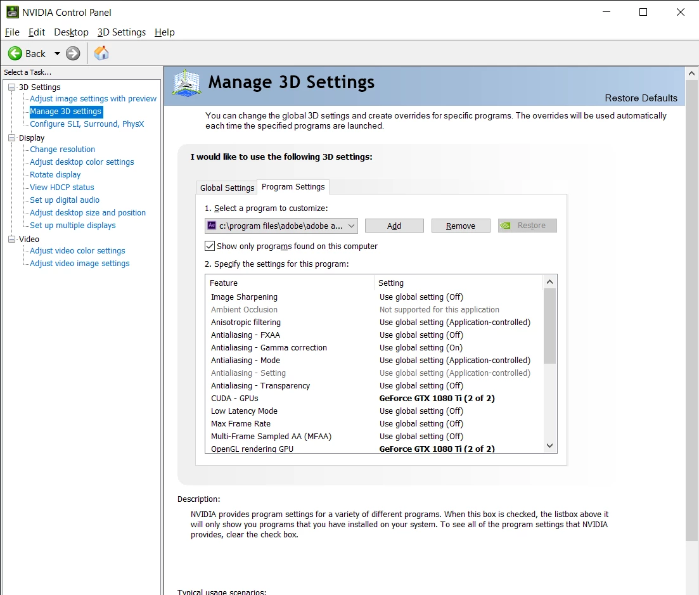Viewport: 699px width, 595px height.
Task: Open the Help menu
Action: (165, 32)
